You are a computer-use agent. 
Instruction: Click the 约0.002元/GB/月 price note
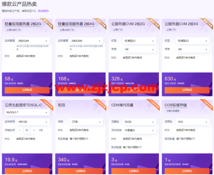(173, 165)
